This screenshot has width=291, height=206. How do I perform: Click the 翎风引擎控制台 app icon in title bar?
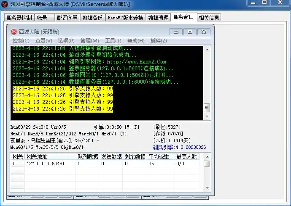(x=5, y=4)
